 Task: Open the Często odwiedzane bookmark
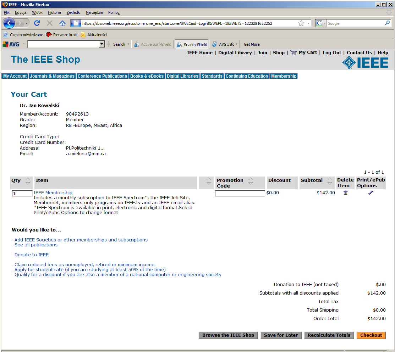click(23, 35)
